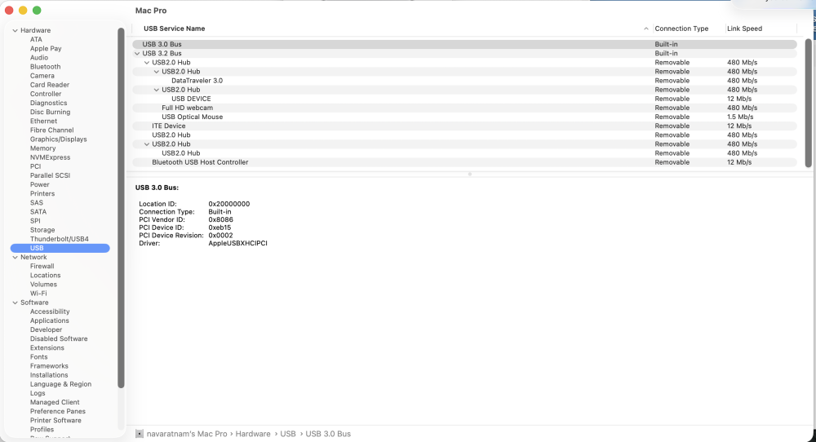This screenshot has width=816, height=442.
Task: Collapse the USB2.0 Hub containing USB DEVICE
Action: [156, 90]
